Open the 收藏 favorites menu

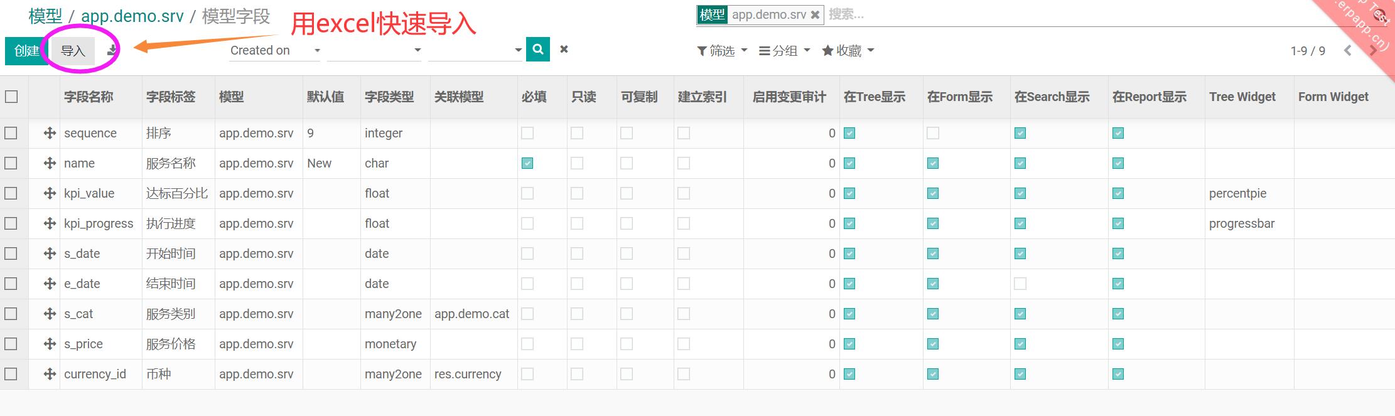848,51
